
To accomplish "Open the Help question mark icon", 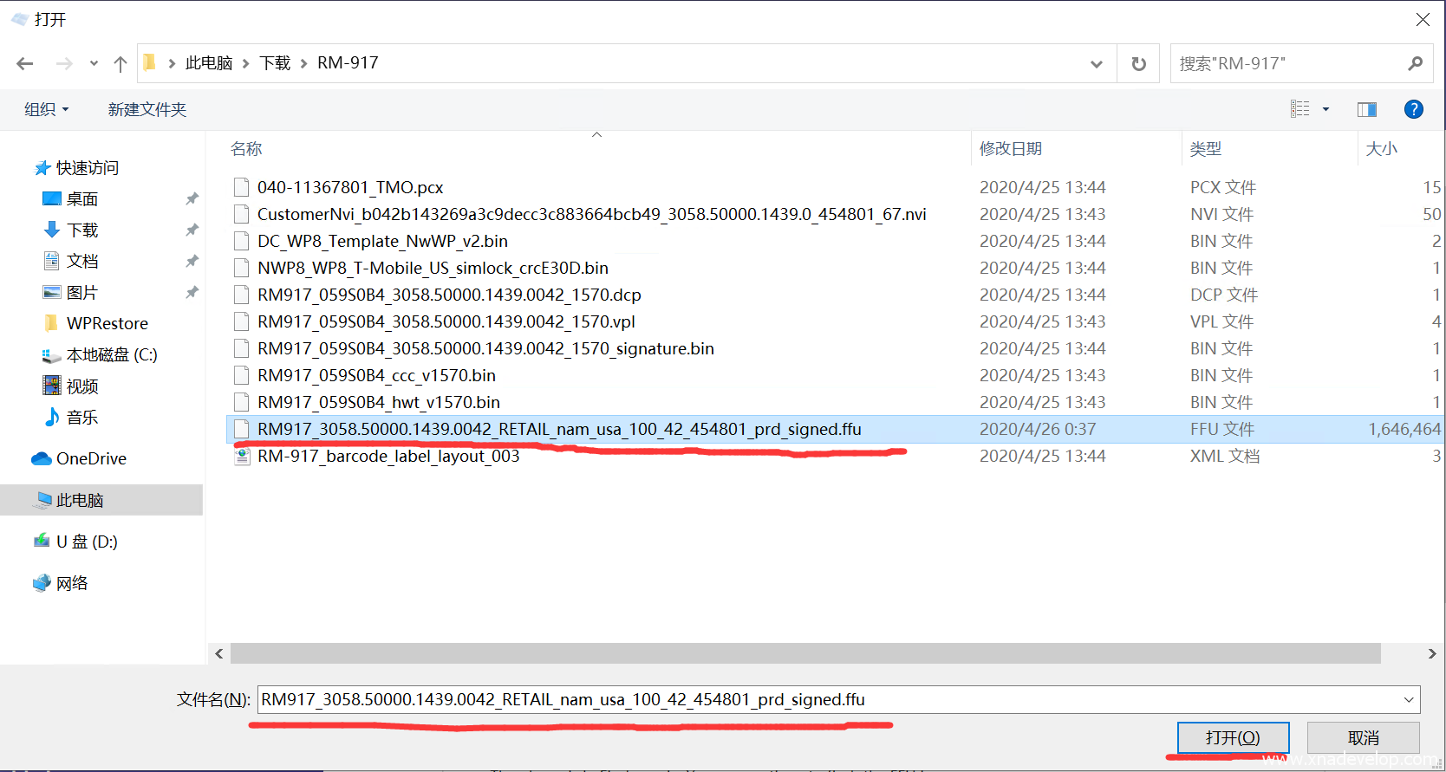I will 1413,109.
